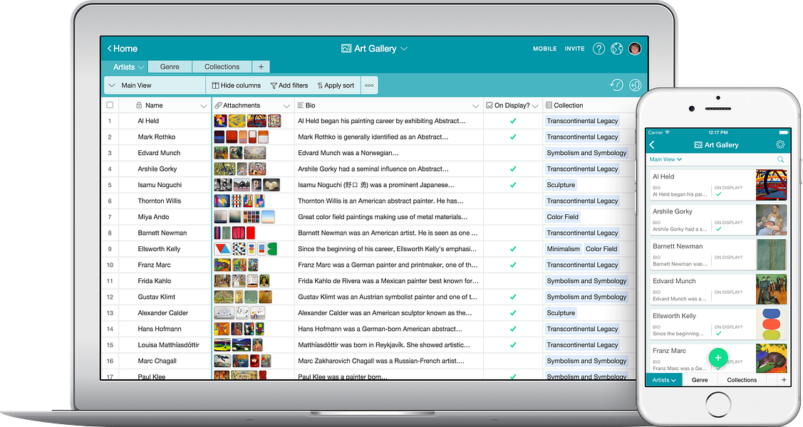
Task: Open the On Display column dropdown arrow
Action: pos(535,106)
